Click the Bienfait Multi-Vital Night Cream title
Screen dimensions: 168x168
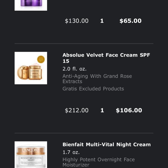point(107,144)
